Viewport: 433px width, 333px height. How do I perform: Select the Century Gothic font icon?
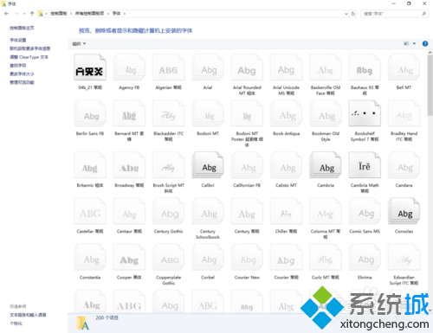tap(168, 211)
